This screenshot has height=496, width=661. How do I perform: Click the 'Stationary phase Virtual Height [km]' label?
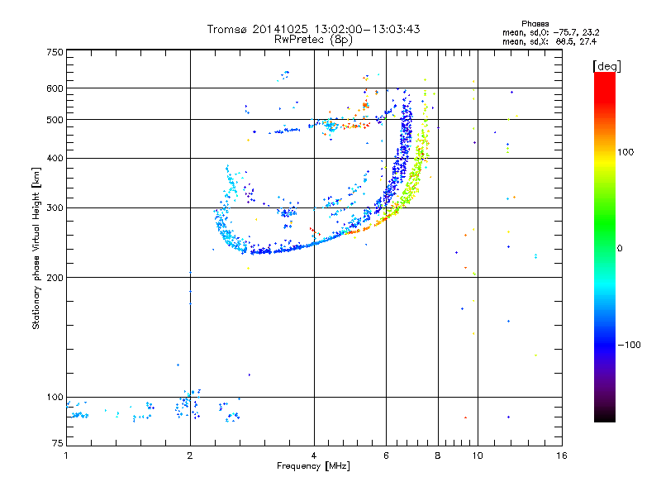pos(36,248)
